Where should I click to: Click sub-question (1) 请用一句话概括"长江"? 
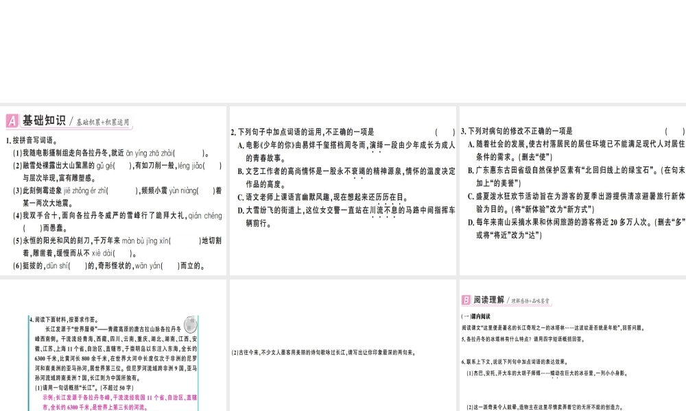[84, 388]
